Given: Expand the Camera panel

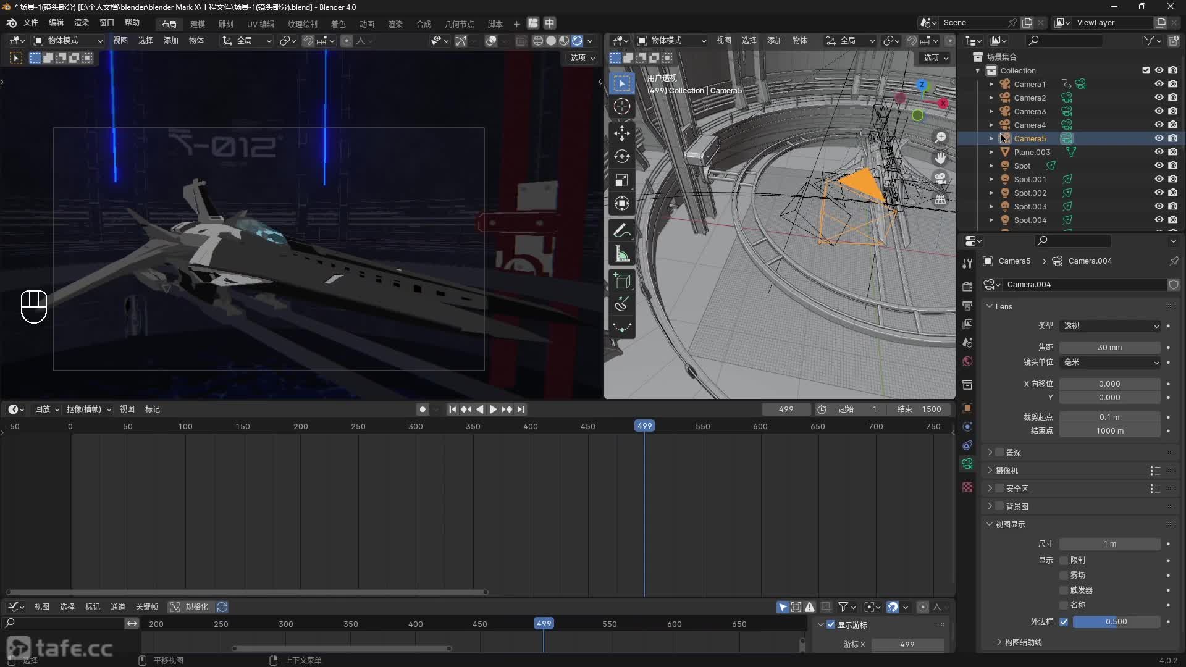Looking at the screenshot, I should point(990,471).
